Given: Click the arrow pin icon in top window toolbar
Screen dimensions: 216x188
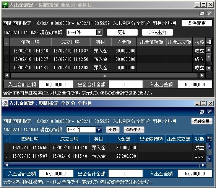Looking at the screenshot, I should [x=210, y=13].
